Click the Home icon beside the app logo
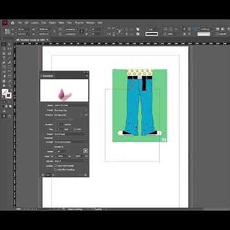Image resolution: width=230 pixels, height=230 pixels. (x=12, y=23)
